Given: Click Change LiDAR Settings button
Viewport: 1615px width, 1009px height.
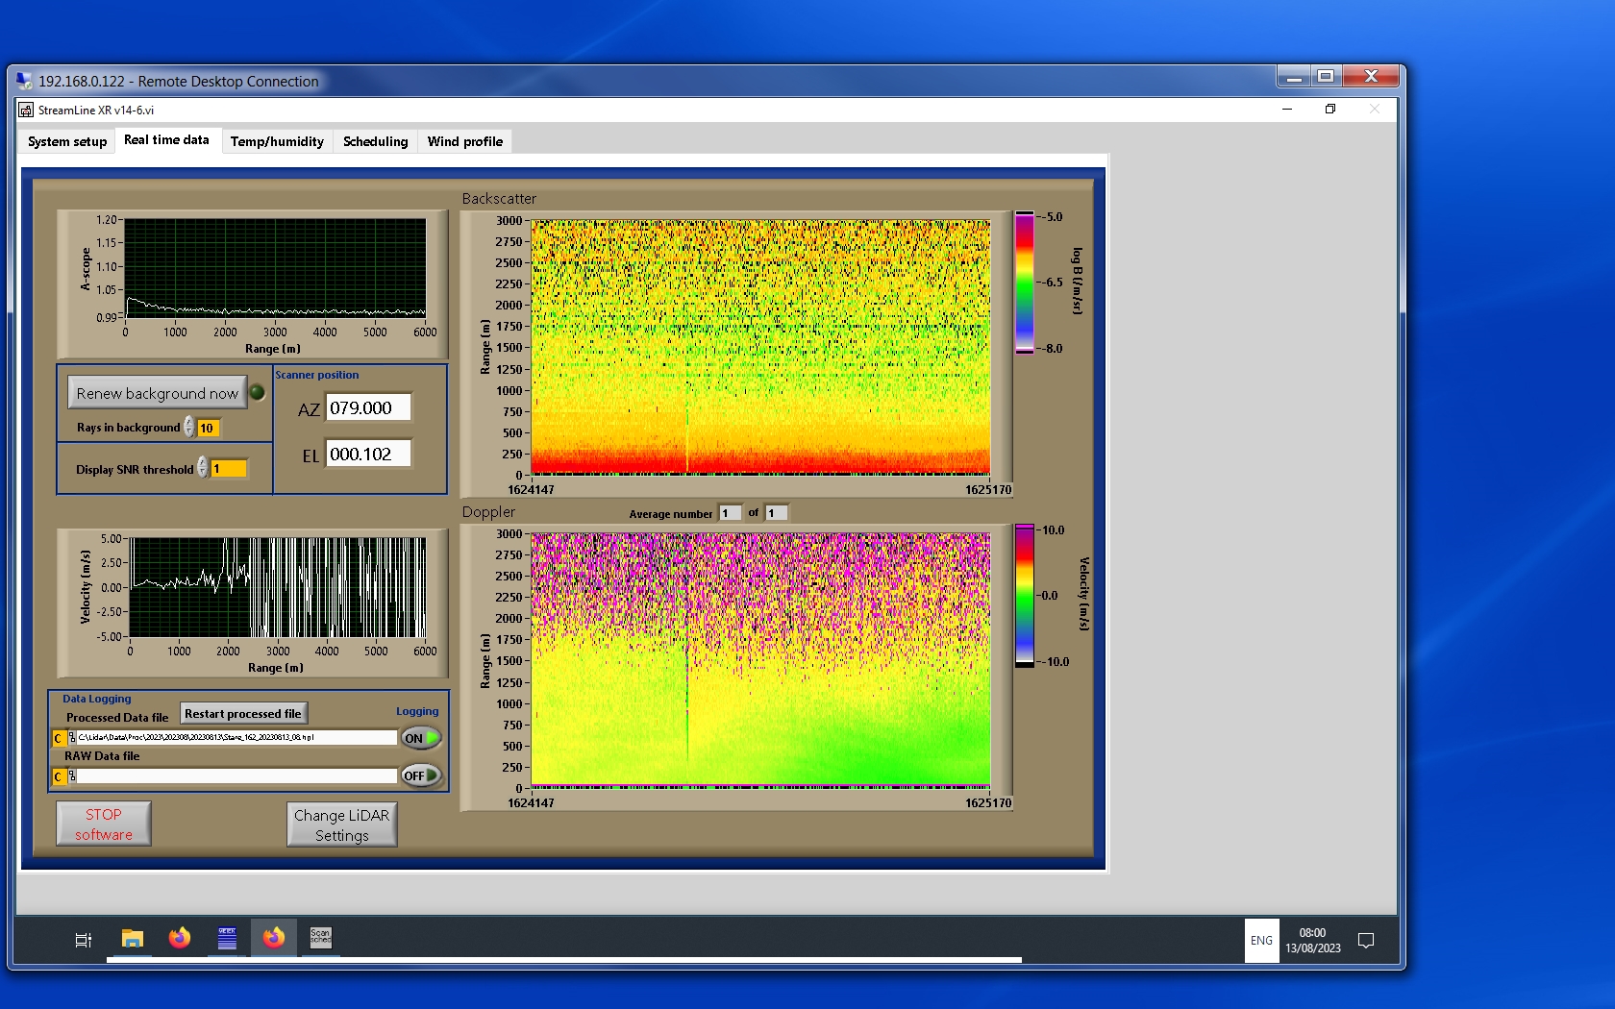Looking at the screenshot, I should click(341, 824).
